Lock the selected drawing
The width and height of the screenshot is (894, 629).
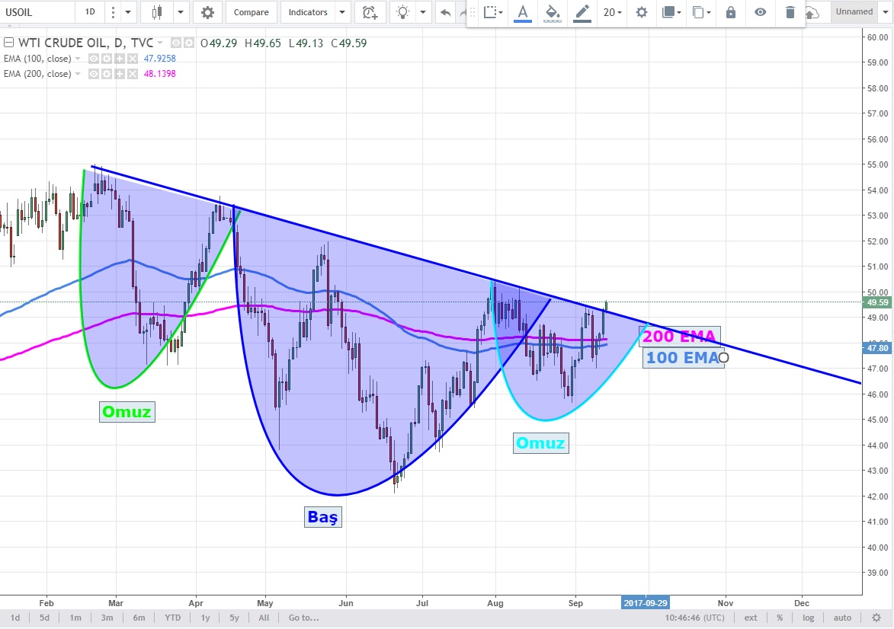pyautogui.click(x=731, y=12)
